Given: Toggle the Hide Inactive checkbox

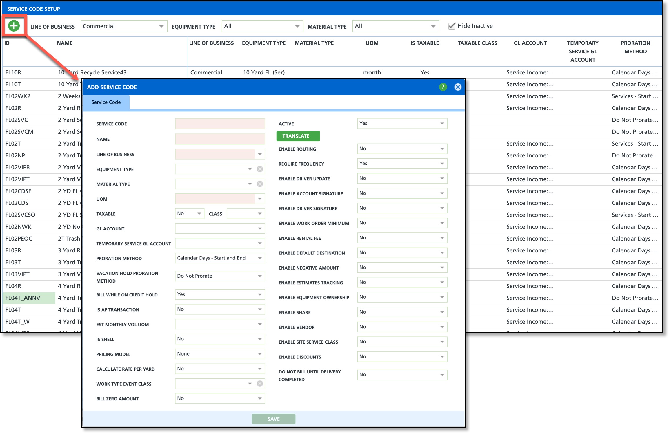Looking at the screenshot, I should pos(452,26).
